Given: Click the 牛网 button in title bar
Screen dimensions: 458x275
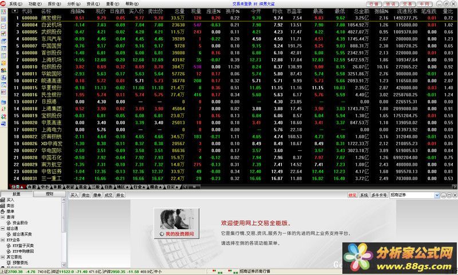Looking at the screenshot, I should point(425,4).
